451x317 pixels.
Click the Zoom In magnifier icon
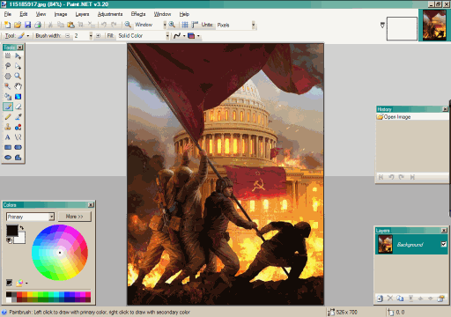(172, 25)
